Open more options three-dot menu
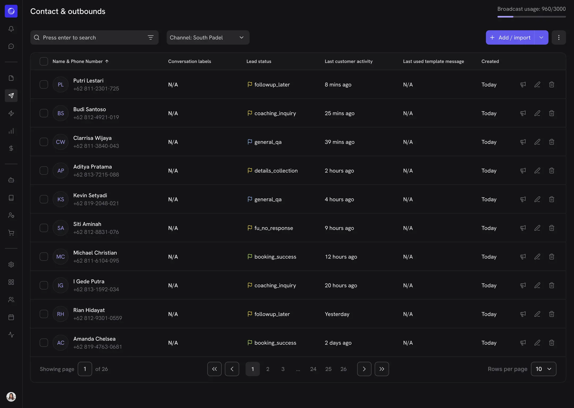 [x=559, y=37]
